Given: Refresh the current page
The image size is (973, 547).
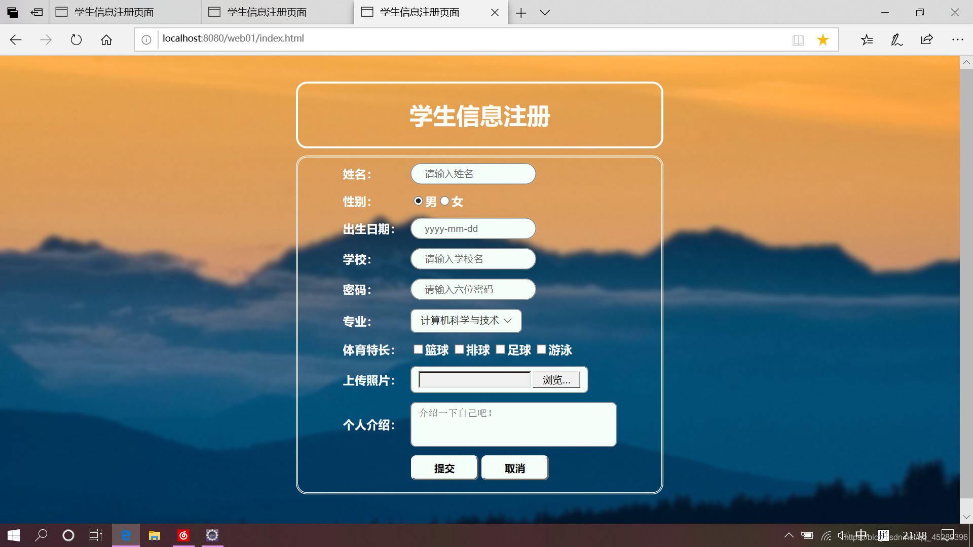Looking at the screenshot, I should click(x=76, y=40).
